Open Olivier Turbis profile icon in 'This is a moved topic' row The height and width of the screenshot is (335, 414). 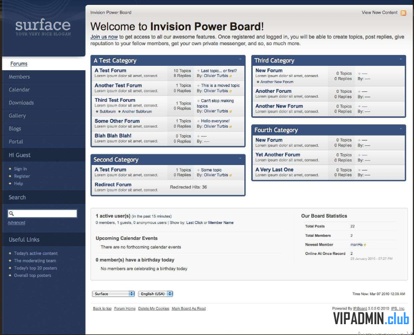pyautogui.click(x=231, y=91)
